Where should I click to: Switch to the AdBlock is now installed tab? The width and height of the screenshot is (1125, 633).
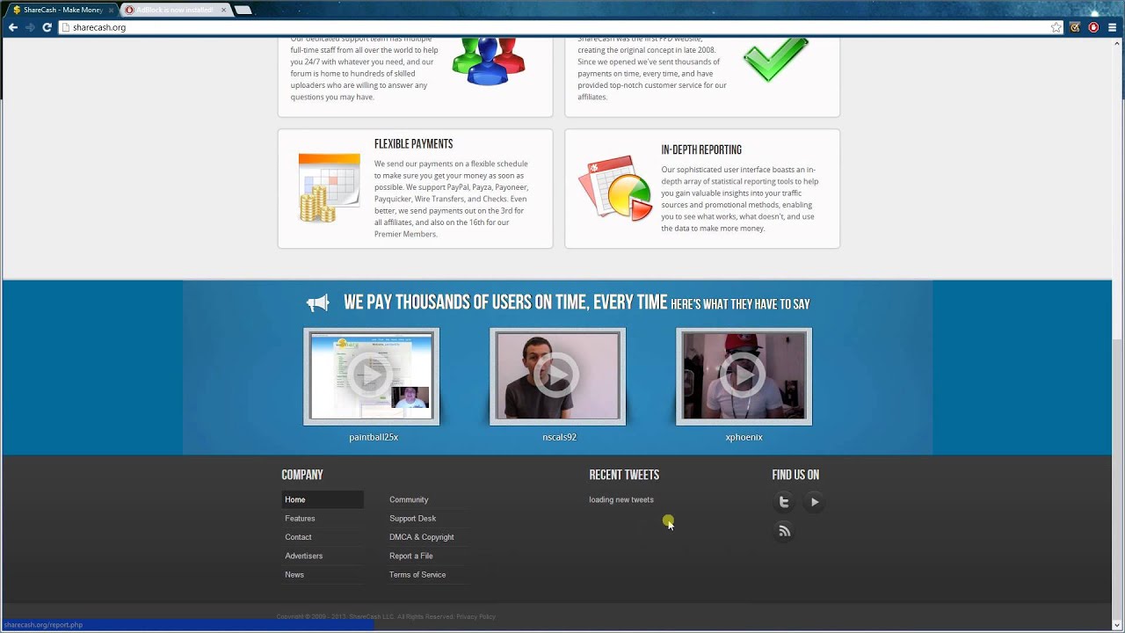175,10
